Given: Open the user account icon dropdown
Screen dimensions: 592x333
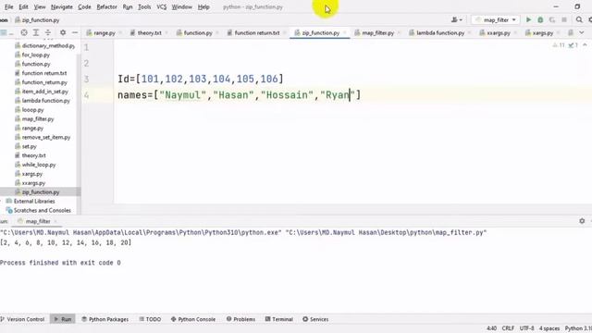Looking at the screenshot, I should tap(456, 19).
